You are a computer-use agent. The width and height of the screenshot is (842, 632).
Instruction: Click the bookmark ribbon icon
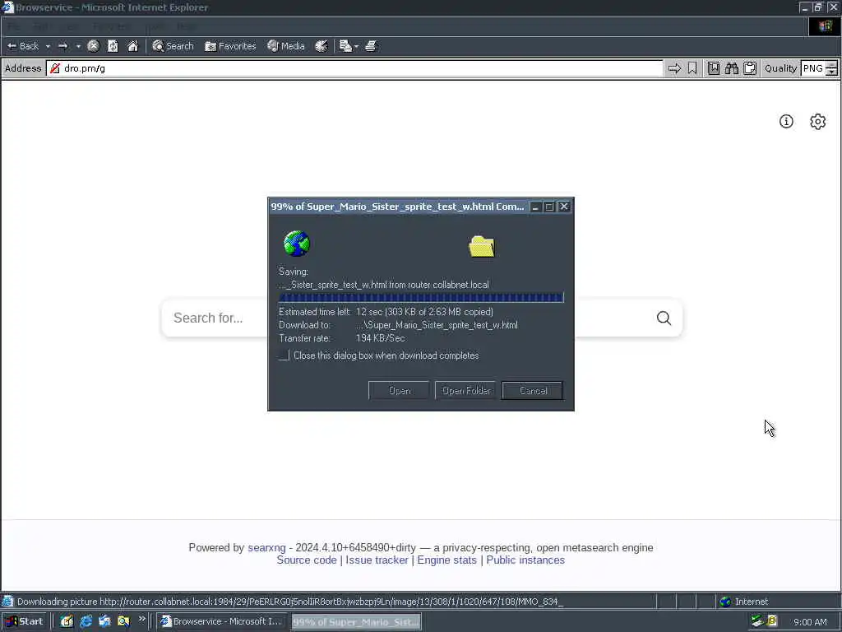click(692, 68)
